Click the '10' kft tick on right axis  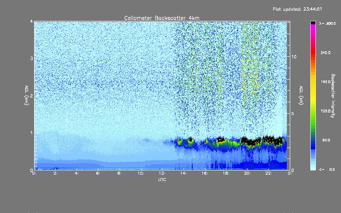pos(294,57)
